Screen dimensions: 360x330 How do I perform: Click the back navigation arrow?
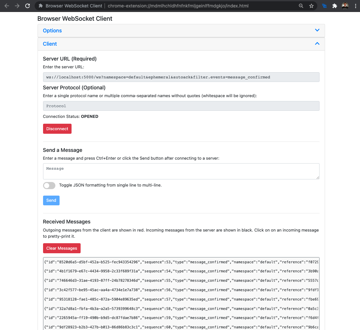[x=6, y=6]
